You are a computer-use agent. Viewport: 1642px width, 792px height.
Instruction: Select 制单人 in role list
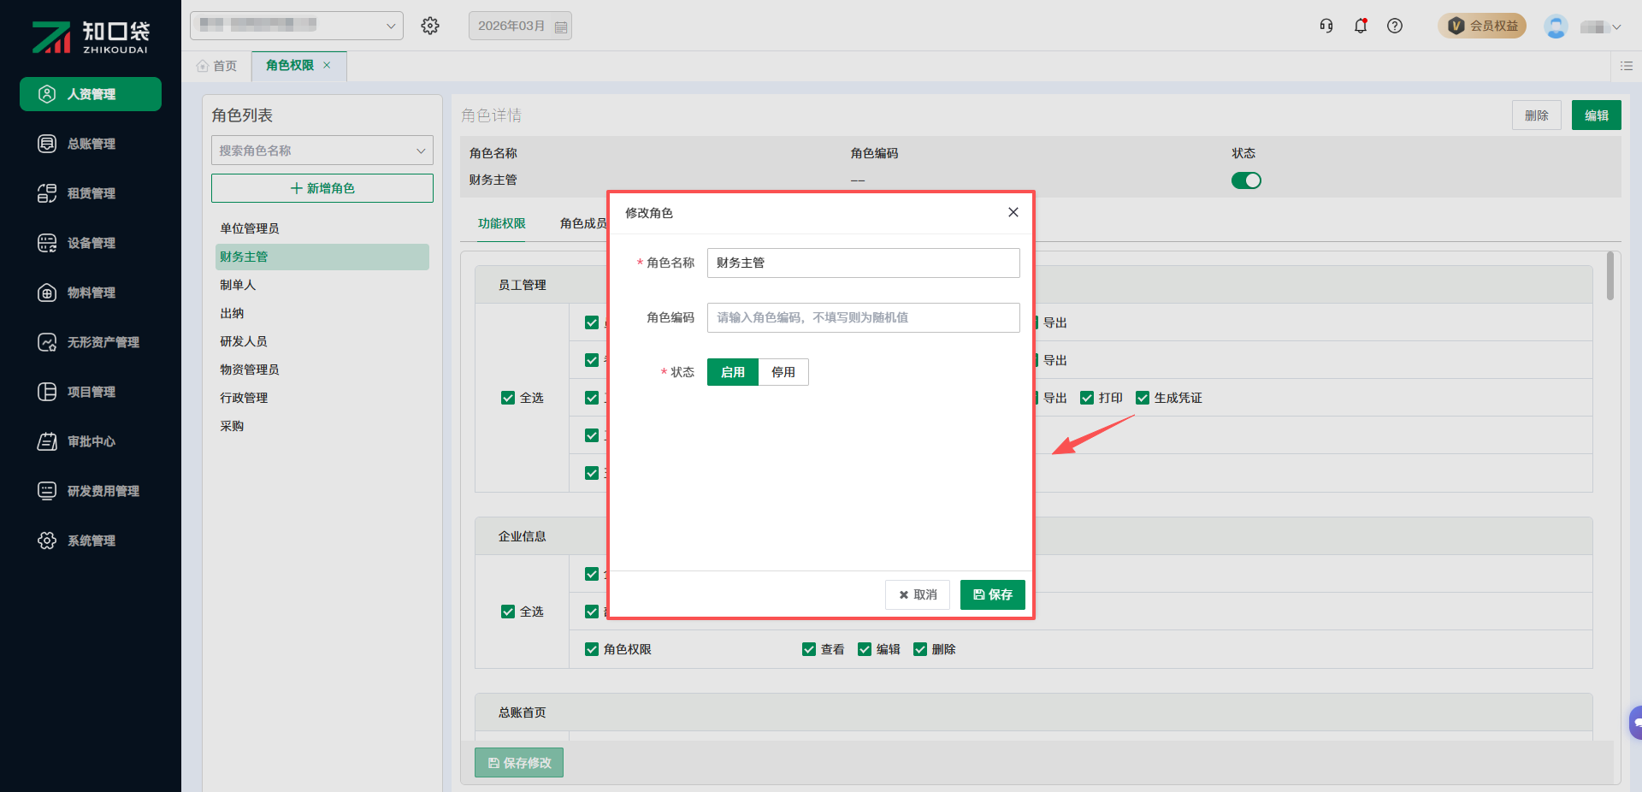coord(322,285)
